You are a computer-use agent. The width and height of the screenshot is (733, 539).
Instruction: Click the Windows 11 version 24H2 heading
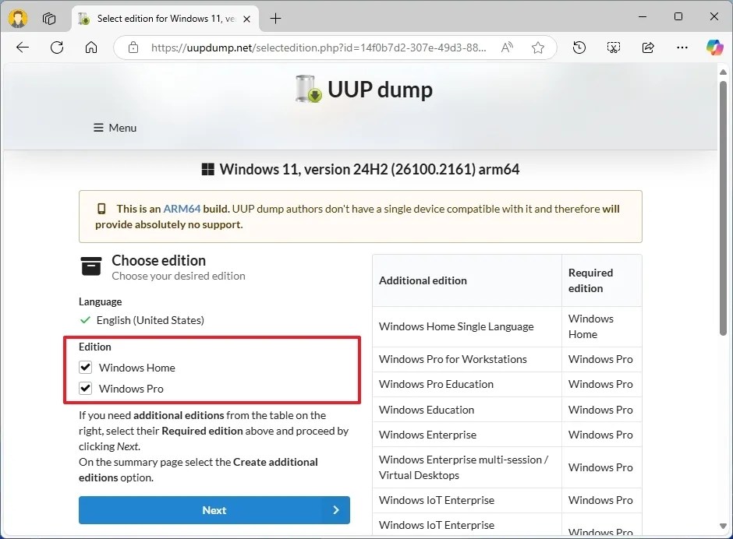pos(370,169)
